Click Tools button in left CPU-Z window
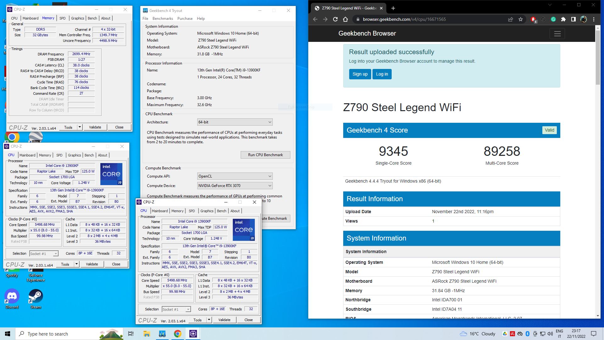The image size is (604, 340). tap(65, 264)
